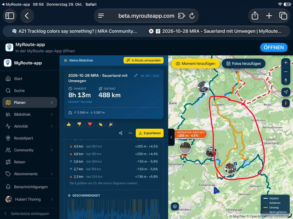Open the three-dot more options menu
The width and height of the screenshot is (293, 219).
[x=130, y=133]
